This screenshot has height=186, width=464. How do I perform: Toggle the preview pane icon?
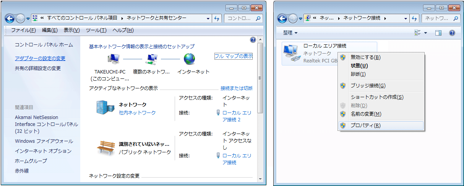(438, 33)
